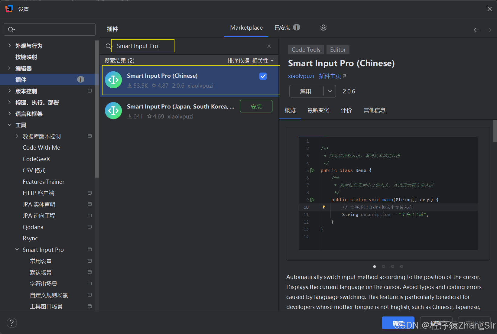Click the Editor tag

tap(338, 50)
